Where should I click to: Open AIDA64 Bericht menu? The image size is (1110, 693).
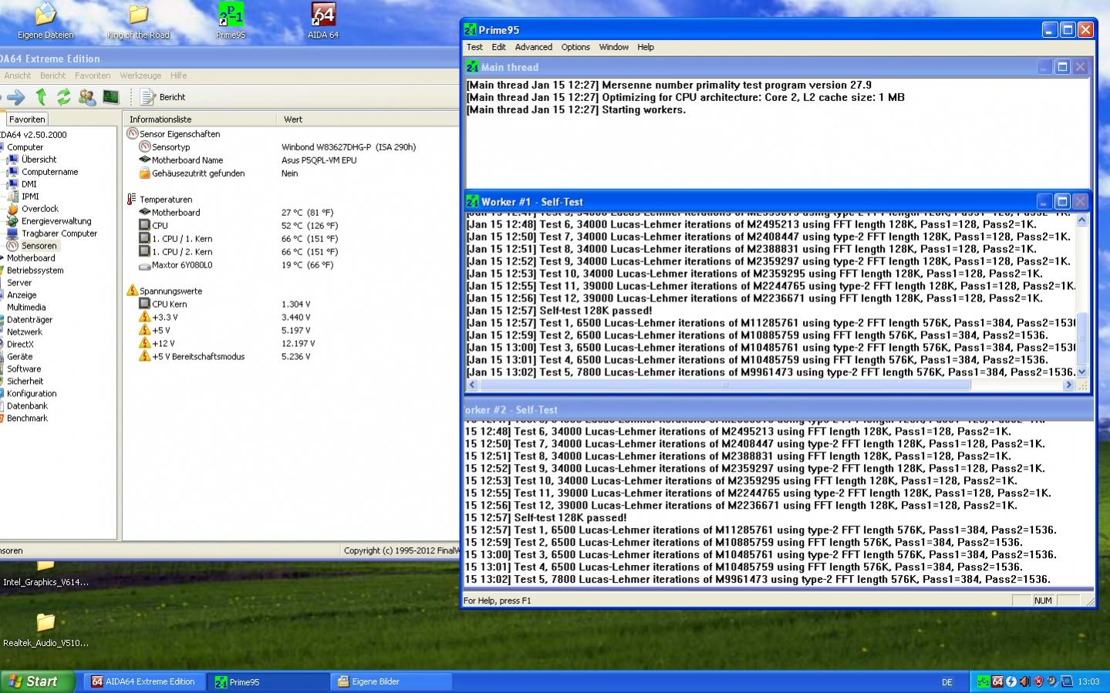point(52,76)
